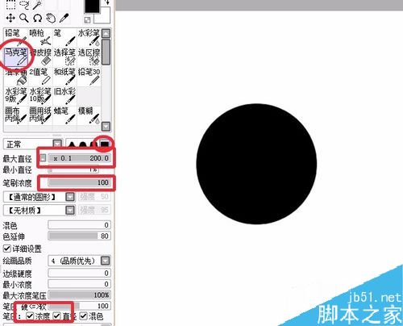
Task: Adjust the 最大浓度笔压 100% slider
Action: 79,295
